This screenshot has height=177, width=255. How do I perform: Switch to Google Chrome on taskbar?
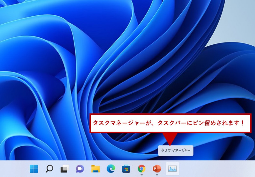pos(142,169)
